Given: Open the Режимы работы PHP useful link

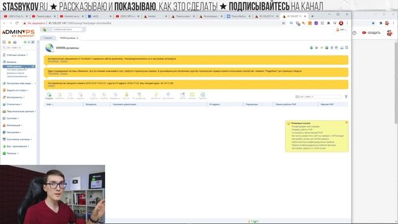Looking at the screenshot, I should (x=302, y=129).
